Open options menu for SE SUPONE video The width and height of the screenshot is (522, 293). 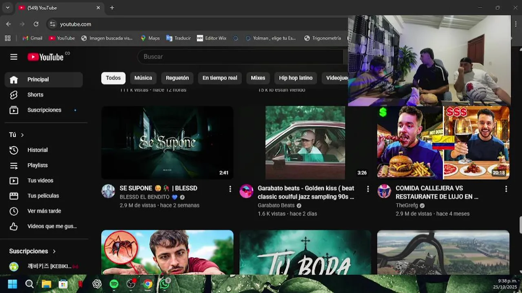[x=230, y=189]
